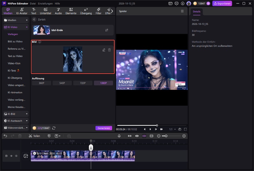Click the Bild info icon
This screenshot has height=171, width=254.
pyautogui.click(x=39, y=42)
